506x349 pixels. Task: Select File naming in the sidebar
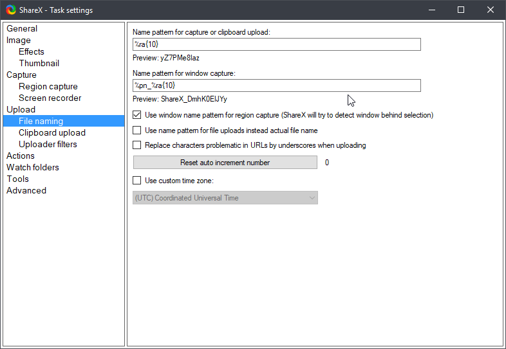64,121
